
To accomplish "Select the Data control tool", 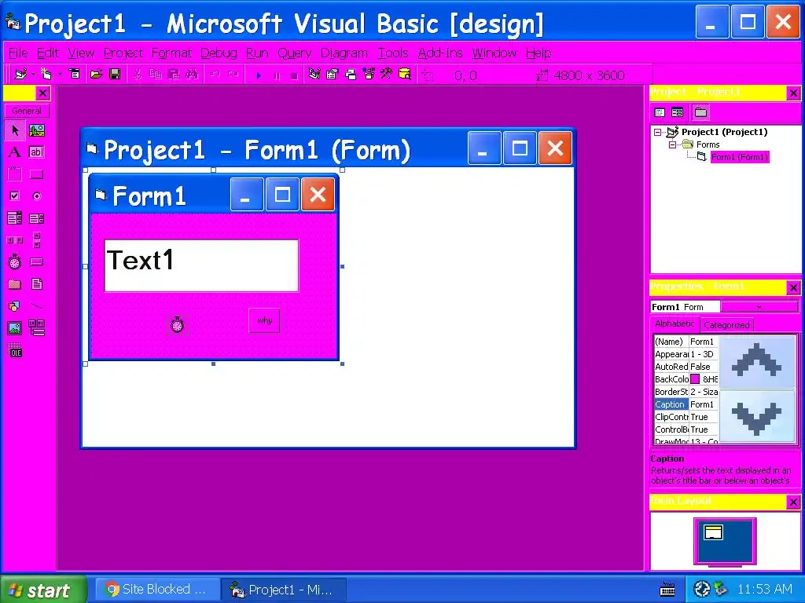I will [36, 328].
